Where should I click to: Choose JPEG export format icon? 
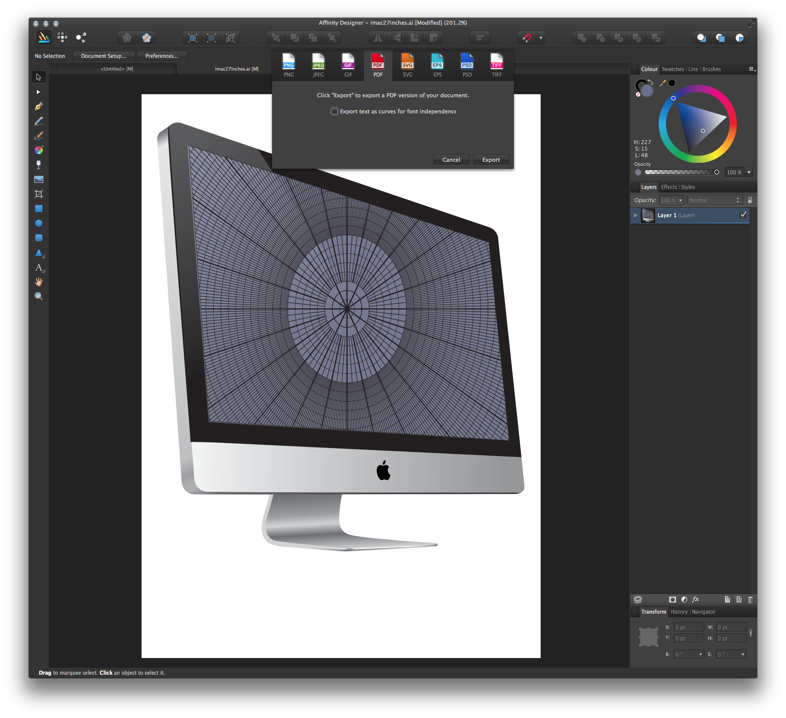pyautogui.click(x=318, y=65)
